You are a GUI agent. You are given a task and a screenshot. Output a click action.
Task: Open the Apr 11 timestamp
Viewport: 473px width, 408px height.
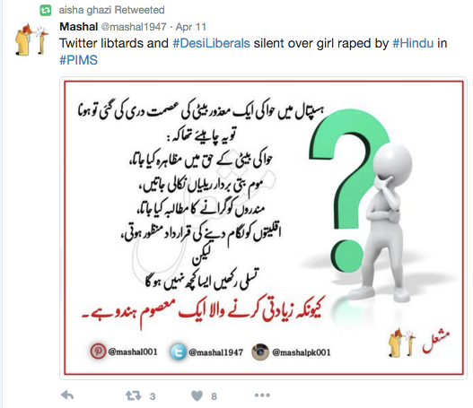191,27
